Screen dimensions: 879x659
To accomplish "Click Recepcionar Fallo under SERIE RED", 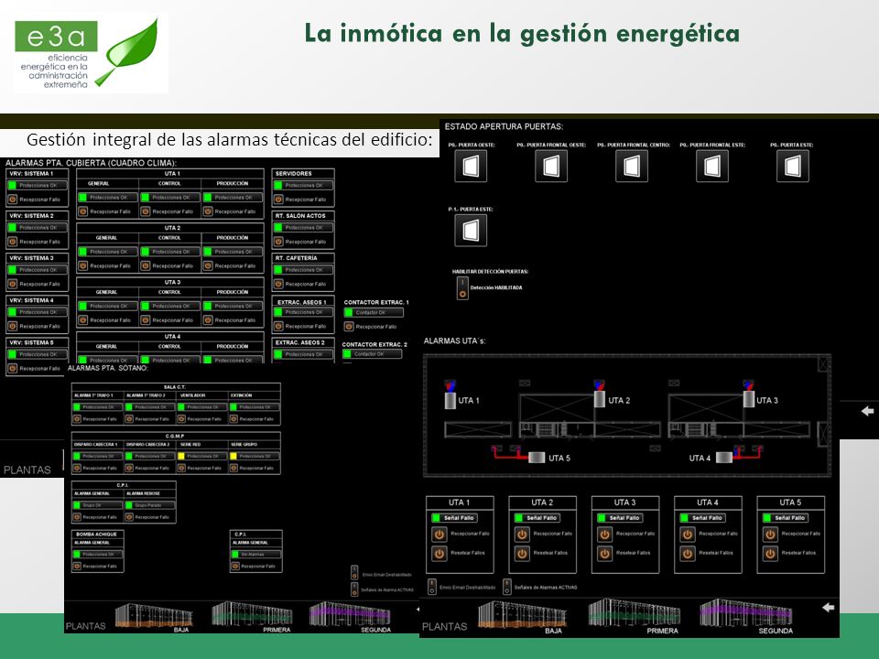I will (x=181, y=468).
